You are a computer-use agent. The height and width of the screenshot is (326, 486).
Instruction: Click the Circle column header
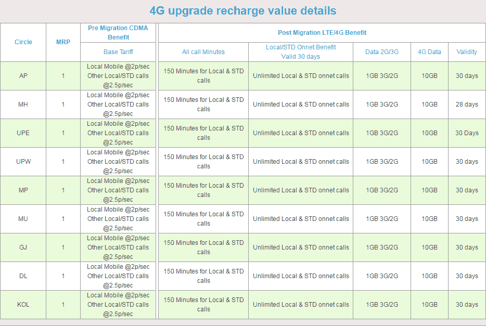[23, 42]
